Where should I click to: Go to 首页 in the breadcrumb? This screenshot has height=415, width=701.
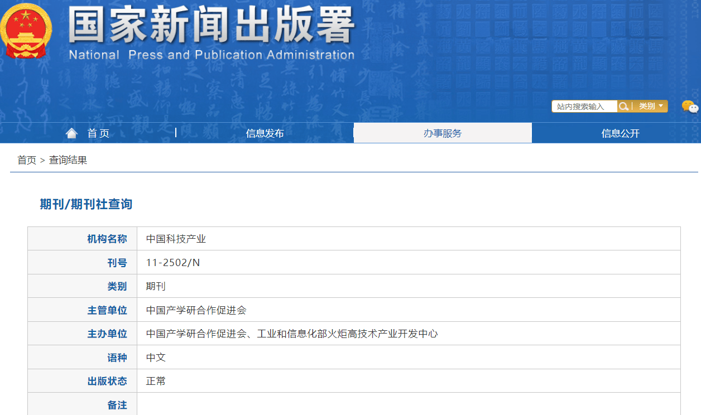pos(27,160)
